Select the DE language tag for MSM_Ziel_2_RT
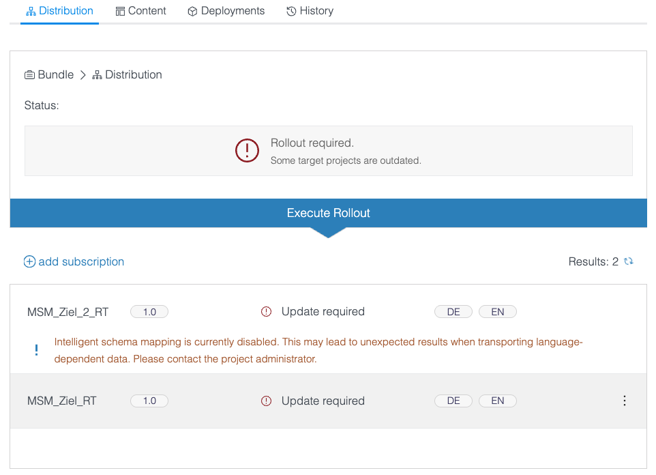The image size is (656, 475). pos(453,312)
